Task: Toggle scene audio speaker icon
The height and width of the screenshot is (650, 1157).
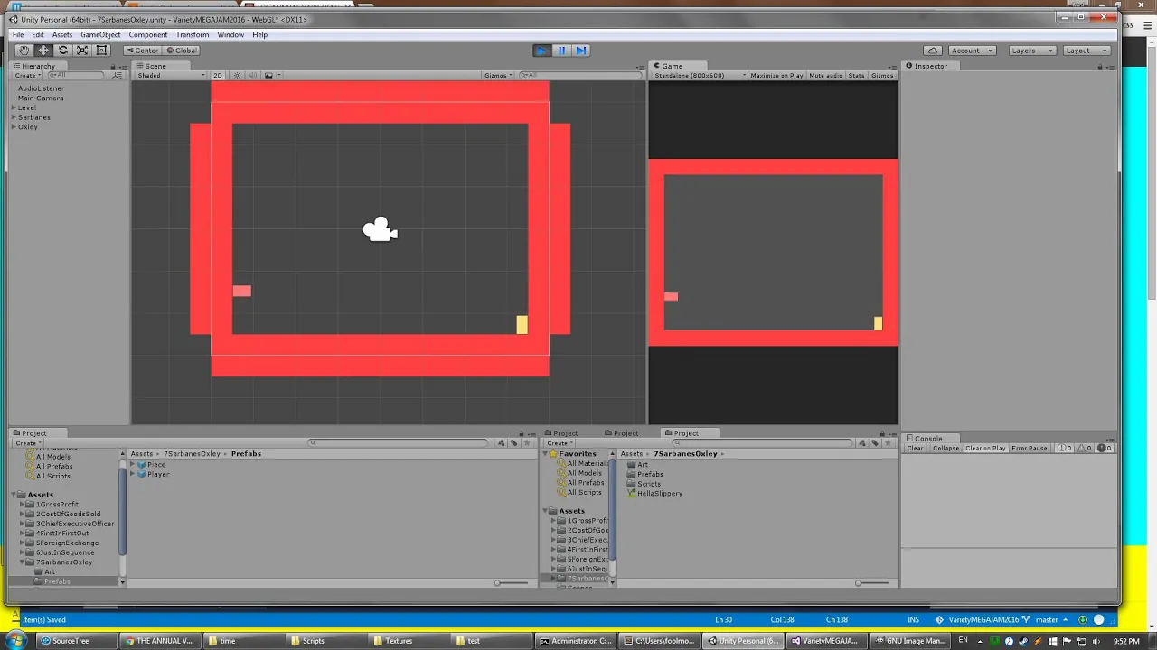Action: [252, 76]
